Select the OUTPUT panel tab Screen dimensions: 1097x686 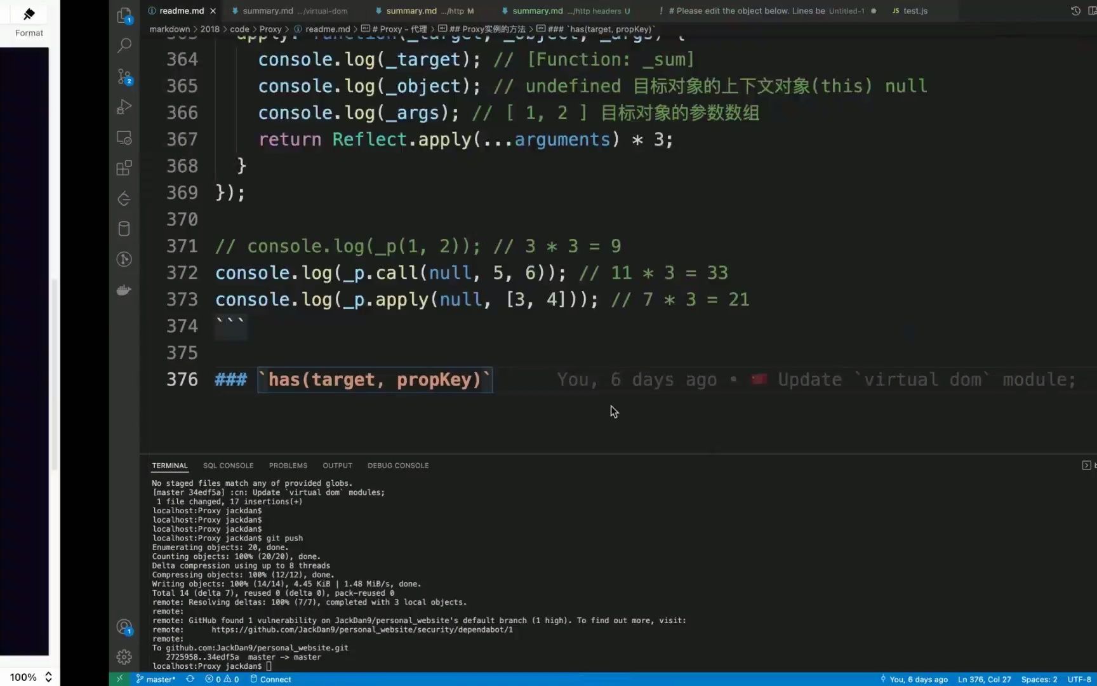coord(337,466)
